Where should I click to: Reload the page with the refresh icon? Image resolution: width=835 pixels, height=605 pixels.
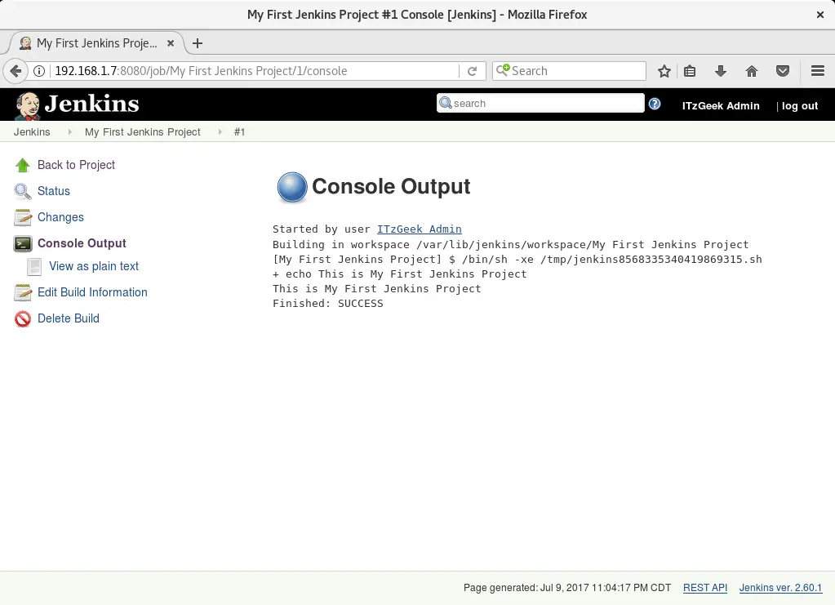click(x=472, y=71)
